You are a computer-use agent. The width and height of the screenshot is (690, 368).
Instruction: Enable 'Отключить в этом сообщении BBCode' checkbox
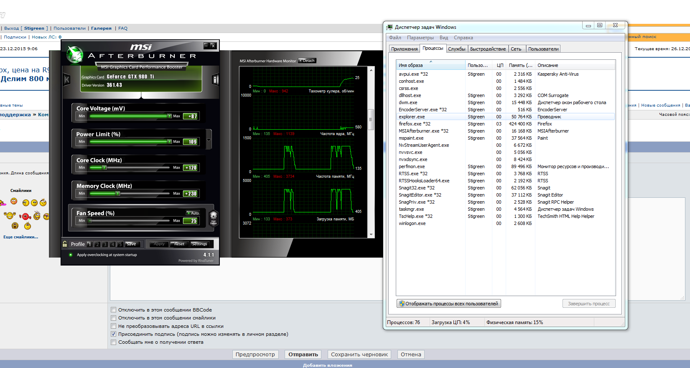tap(113, 310)
